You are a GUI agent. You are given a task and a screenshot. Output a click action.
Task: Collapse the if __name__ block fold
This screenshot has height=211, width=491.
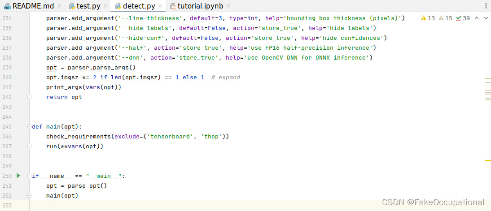30,176
